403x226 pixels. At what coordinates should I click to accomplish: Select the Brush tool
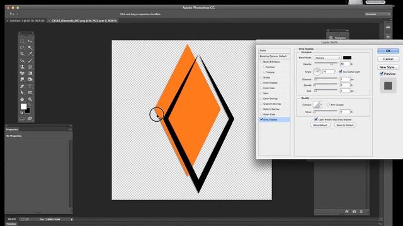(30, 60)
